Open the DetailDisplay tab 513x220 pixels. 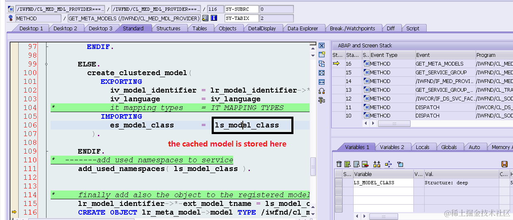(262, 28)
